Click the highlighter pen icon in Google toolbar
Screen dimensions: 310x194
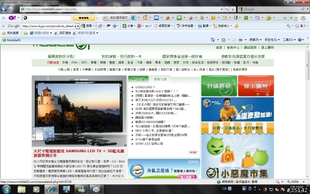236,26
